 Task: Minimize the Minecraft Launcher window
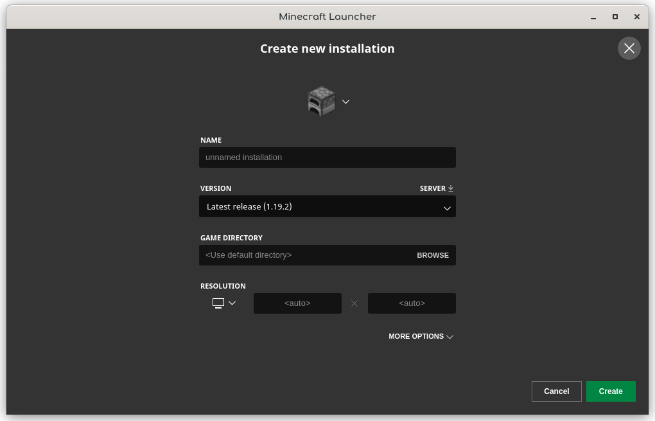pyautogui.click(x=593, y=17)
